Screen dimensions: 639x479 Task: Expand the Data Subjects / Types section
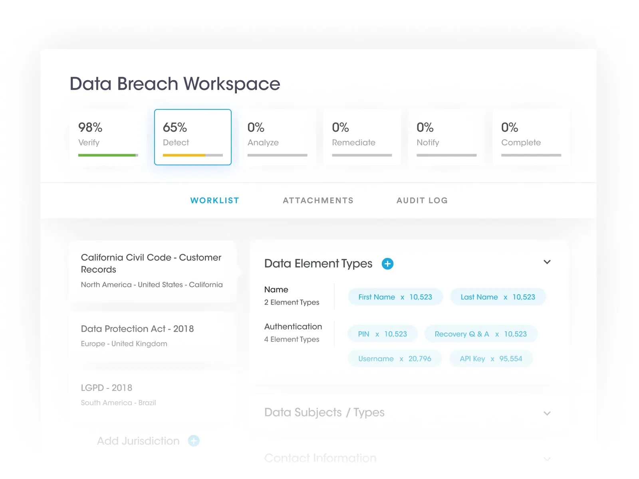(x=547, y=413)
